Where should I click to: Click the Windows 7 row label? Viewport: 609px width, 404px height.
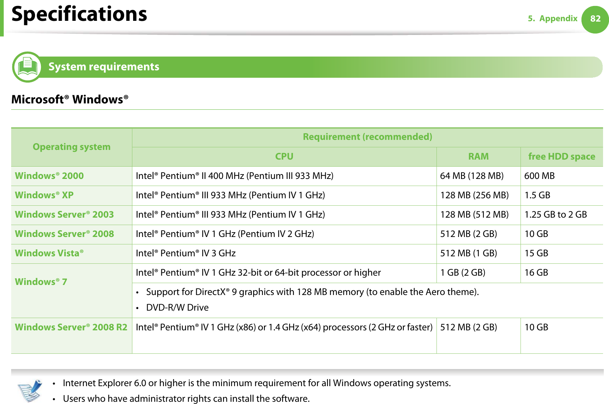coord(41,282)
